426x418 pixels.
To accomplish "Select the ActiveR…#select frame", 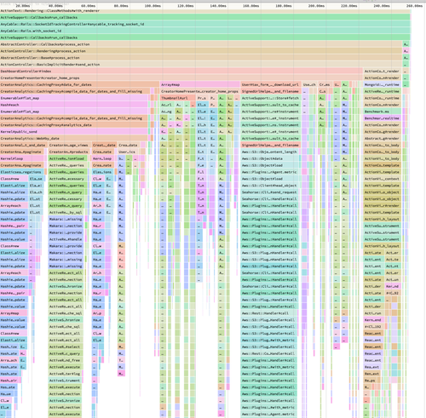I will [66, 347].
